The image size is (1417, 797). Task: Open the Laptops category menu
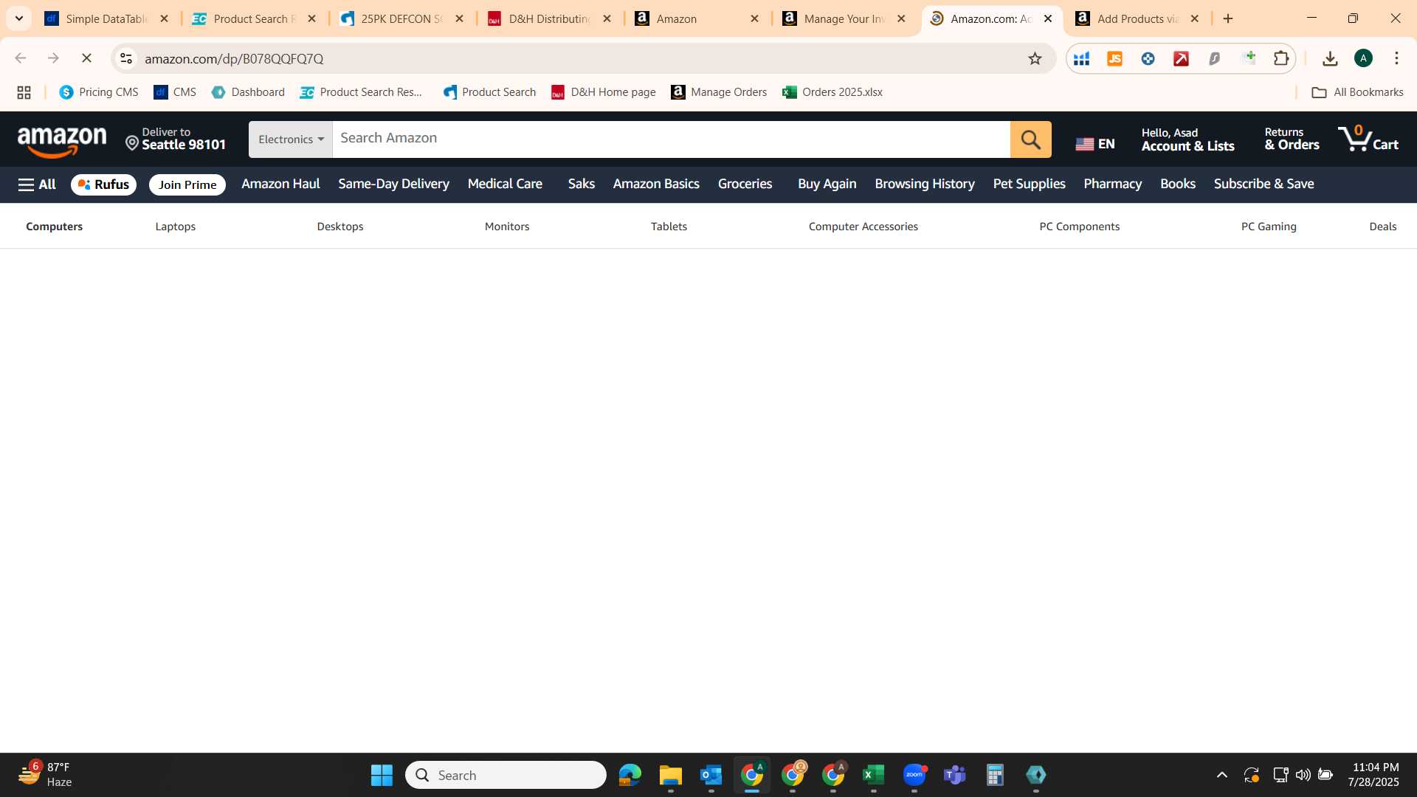(x=175, y=227)
